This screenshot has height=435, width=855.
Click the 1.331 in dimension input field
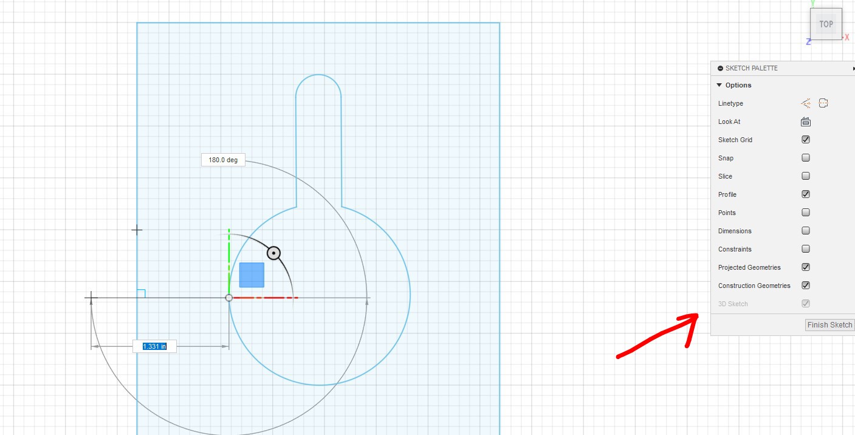click(154, 346)
